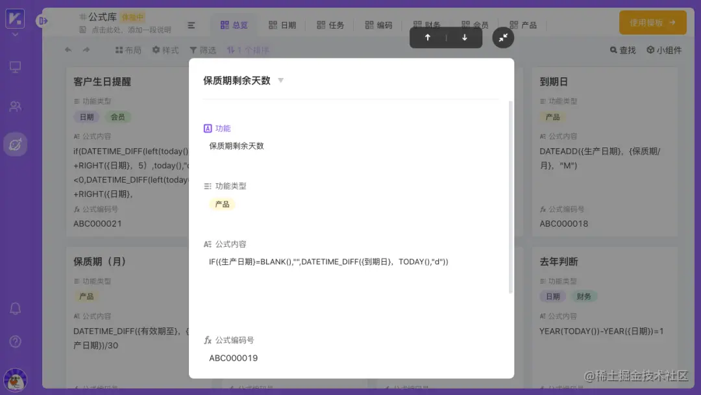Viewport: 701px width, 395px height.
Task: Open the 小组件 widgets panel
Action: pyautogui.click(x=664, y=50)
